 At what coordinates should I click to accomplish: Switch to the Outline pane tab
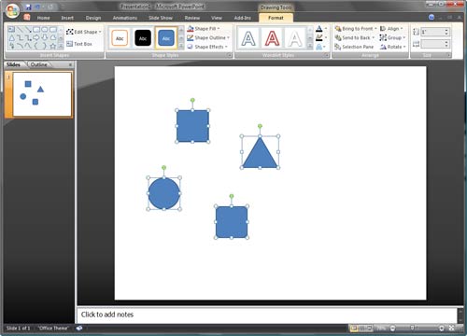click(x=38, y=64)
